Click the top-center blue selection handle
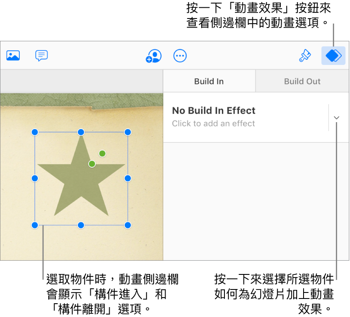 pos(81,132)
